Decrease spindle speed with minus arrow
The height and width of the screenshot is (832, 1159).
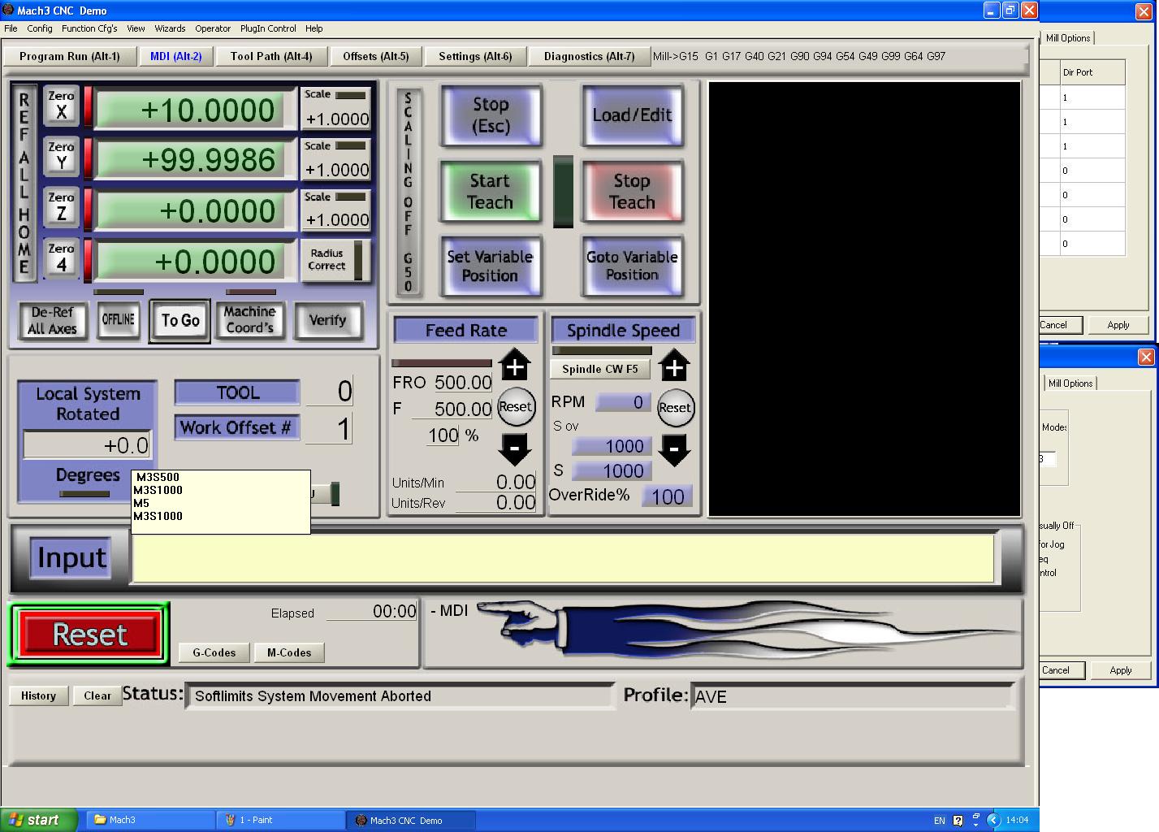pyautogui.click(x=674, y=449)
